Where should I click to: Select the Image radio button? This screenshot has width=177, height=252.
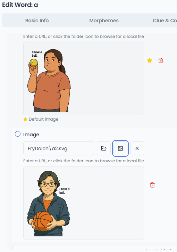(18, 134)
